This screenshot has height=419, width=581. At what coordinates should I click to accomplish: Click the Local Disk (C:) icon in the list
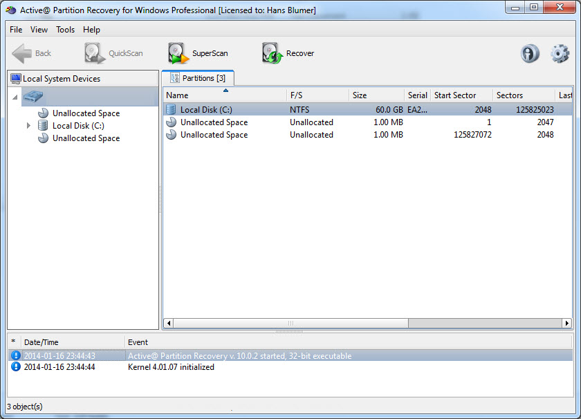point(171,110)
